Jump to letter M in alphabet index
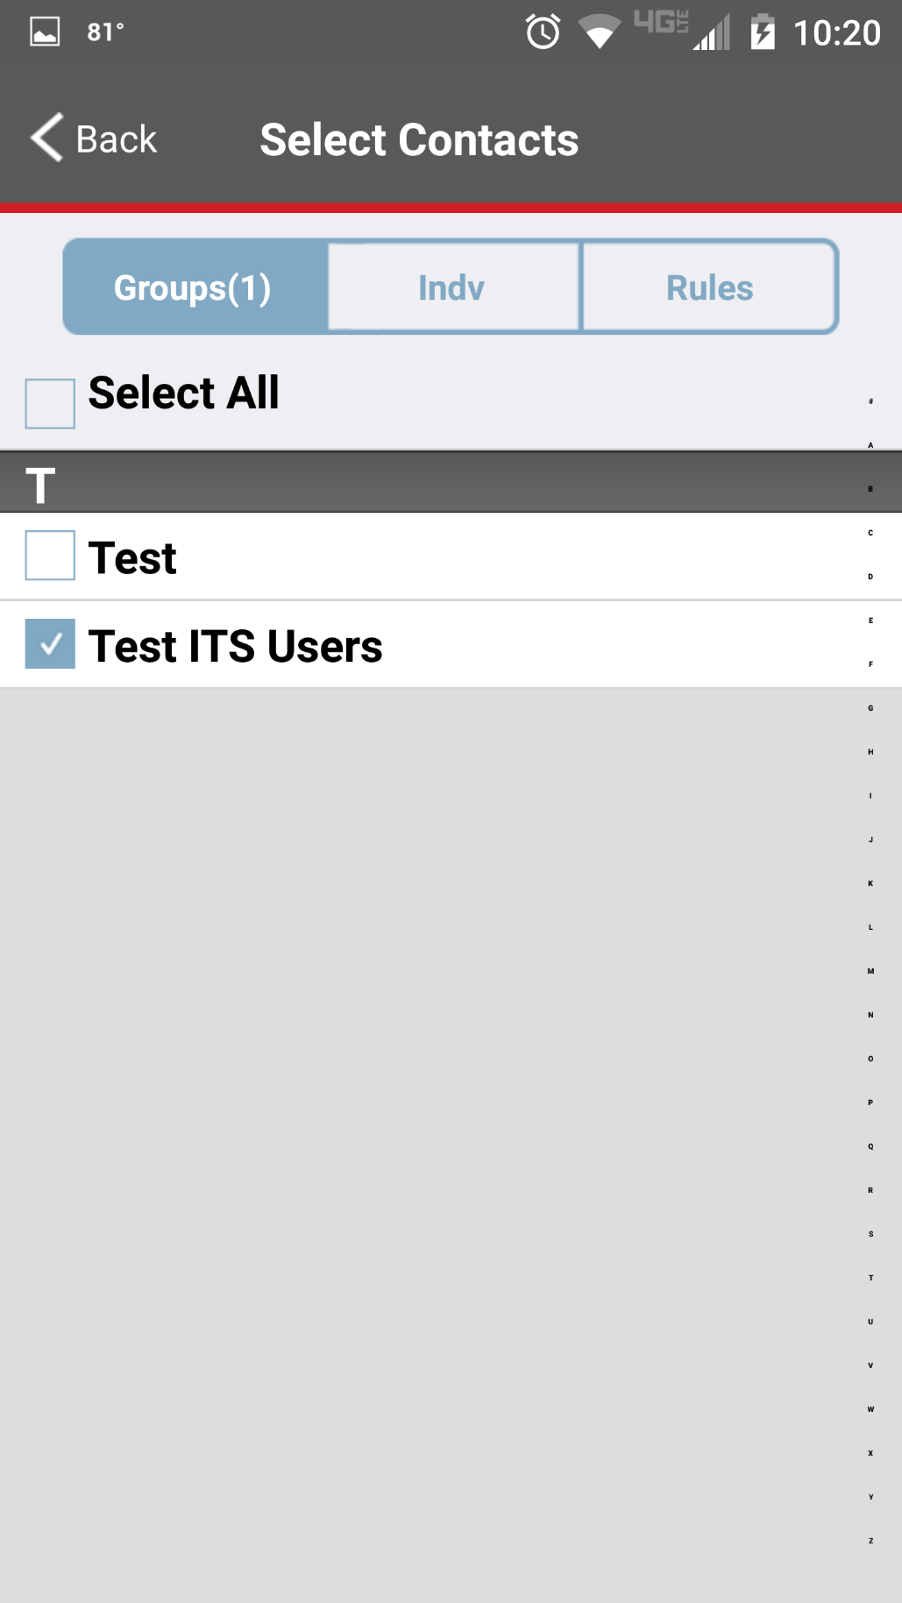902x1603 pixels. click(x=870, y=971)
